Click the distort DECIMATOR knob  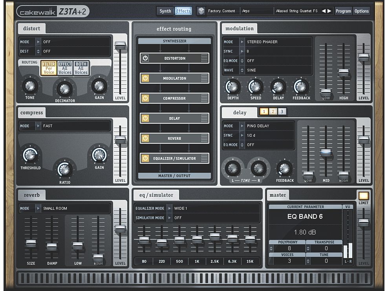[64, 89]
